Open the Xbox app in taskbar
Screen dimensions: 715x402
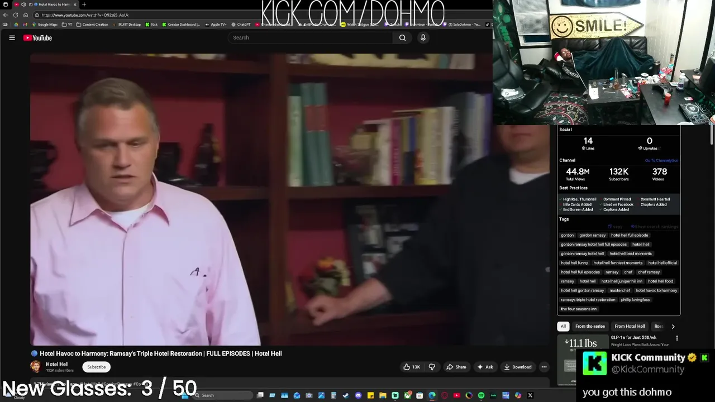pos(407,395)
